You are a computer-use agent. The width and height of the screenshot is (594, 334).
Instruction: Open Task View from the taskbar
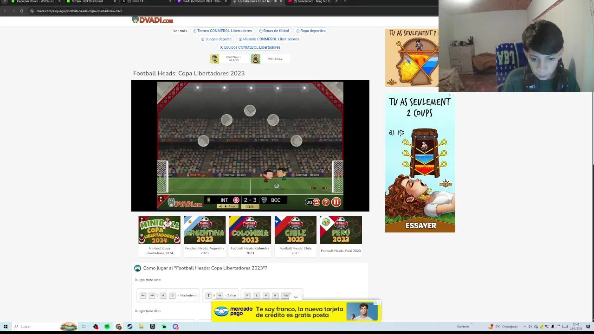[84, 327]
